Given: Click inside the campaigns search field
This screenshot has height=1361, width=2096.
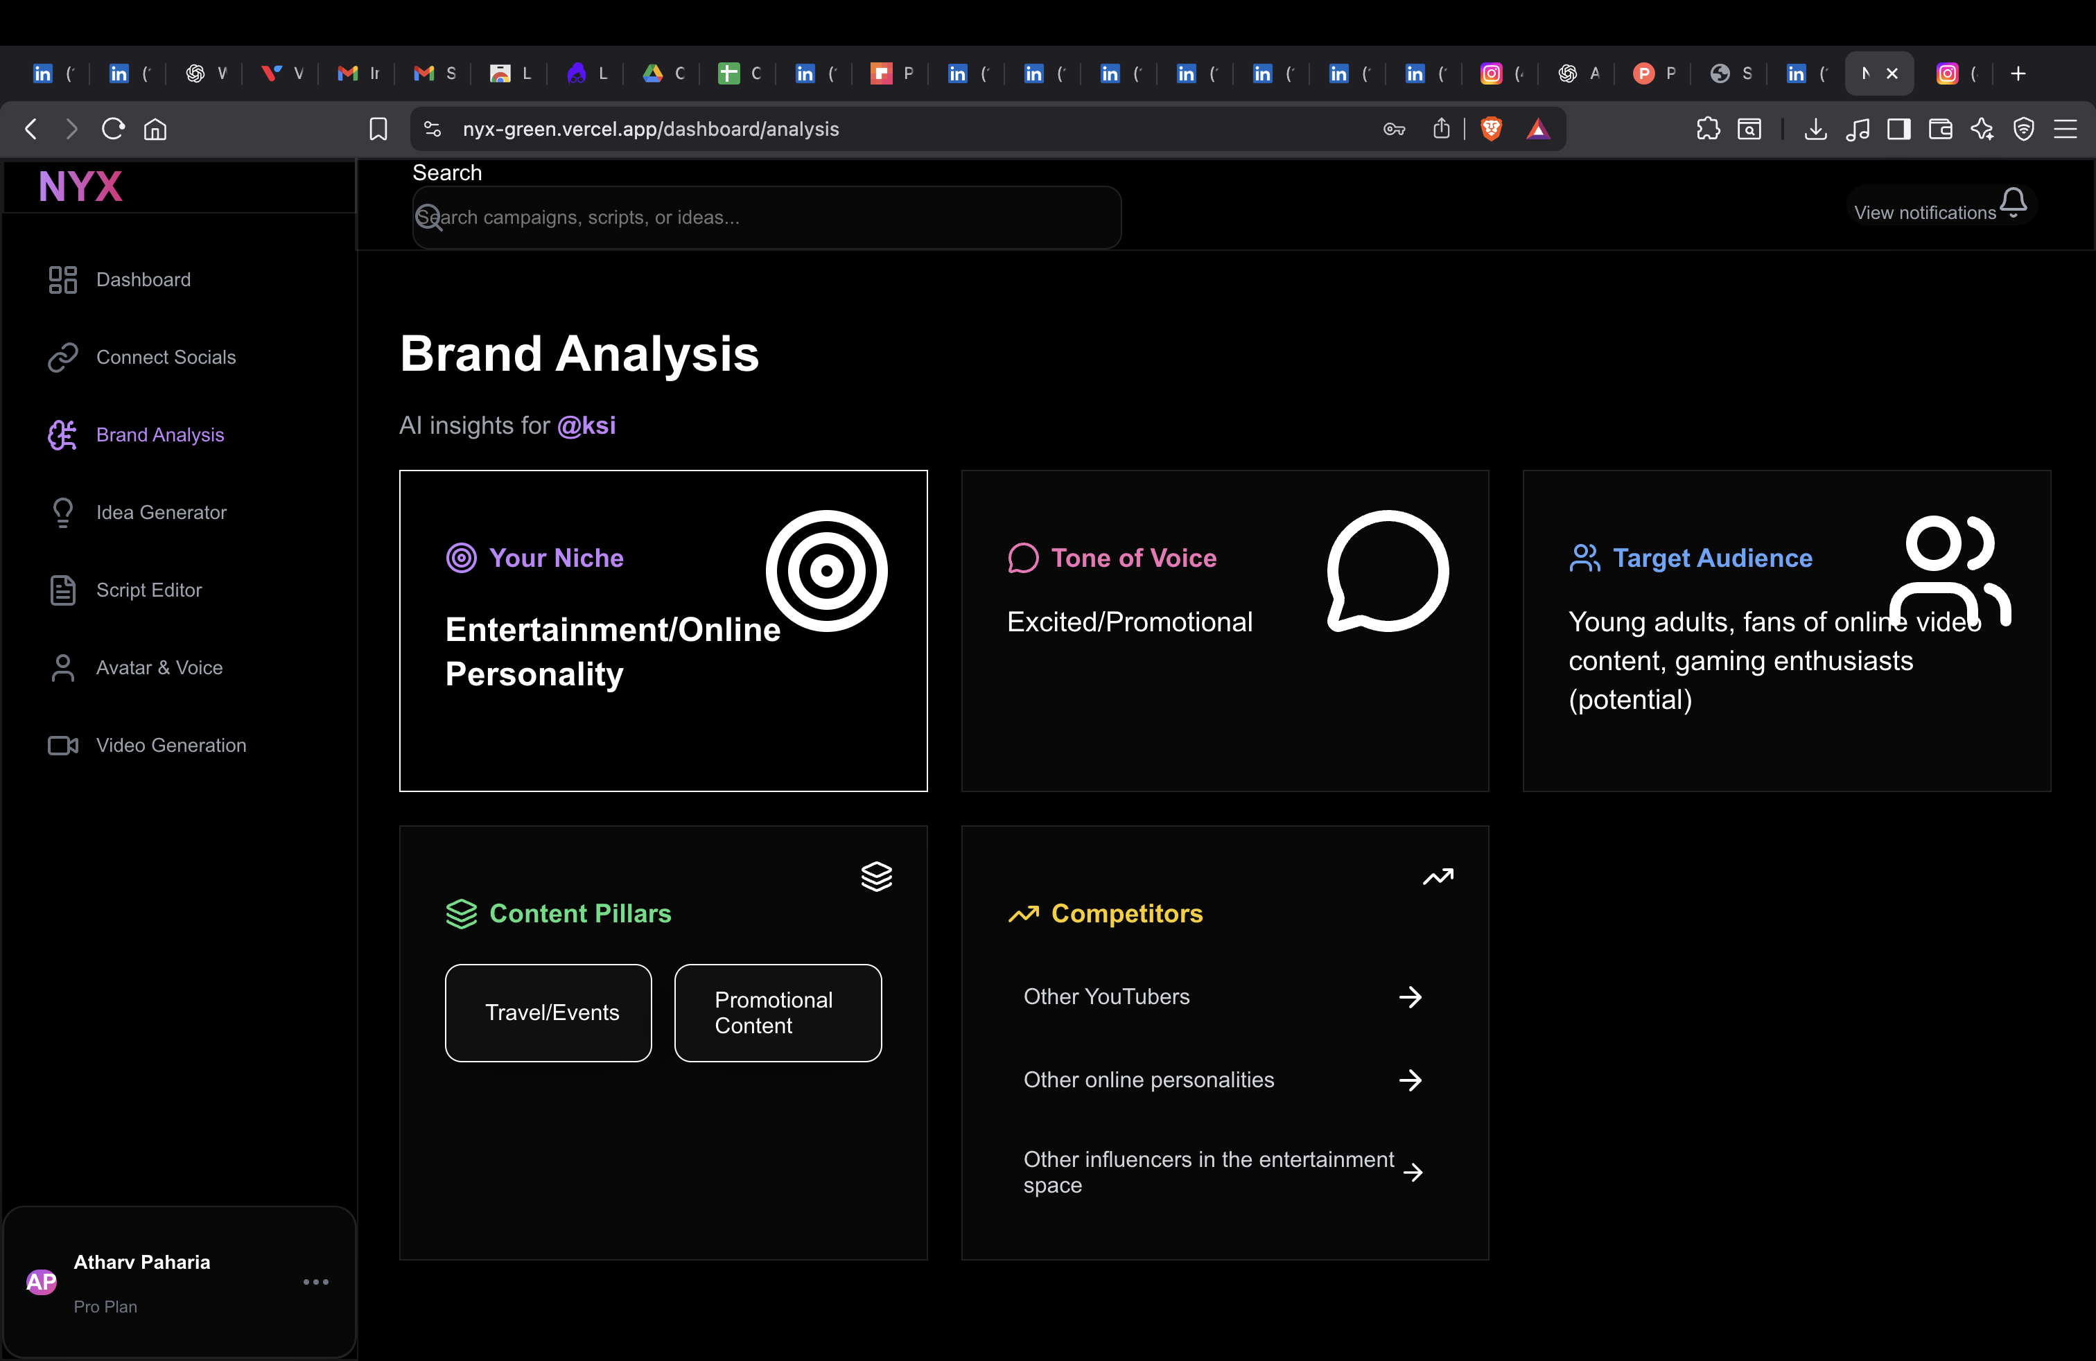Looking at the screenshot, I should coord(765,218).
